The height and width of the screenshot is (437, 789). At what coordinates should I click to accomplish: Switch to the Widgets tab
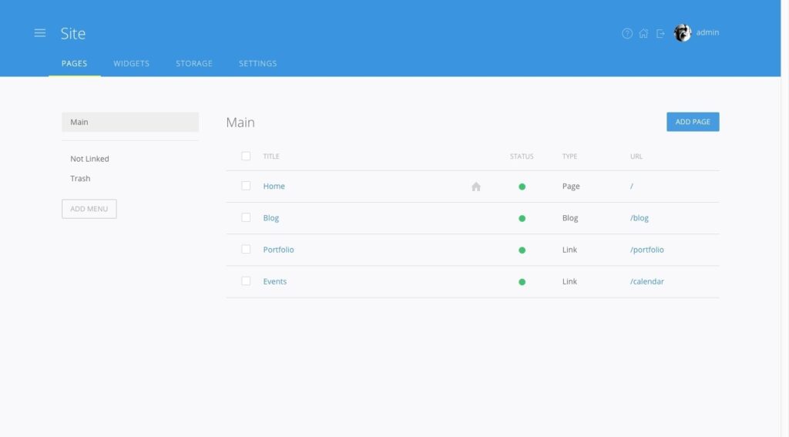131,63
